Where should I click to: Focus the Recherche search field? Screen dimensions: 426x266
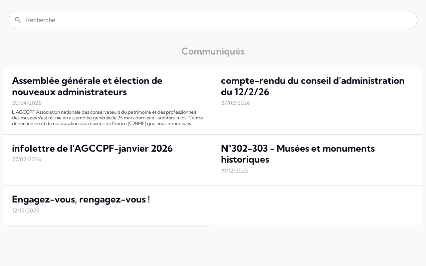point(213,20)
